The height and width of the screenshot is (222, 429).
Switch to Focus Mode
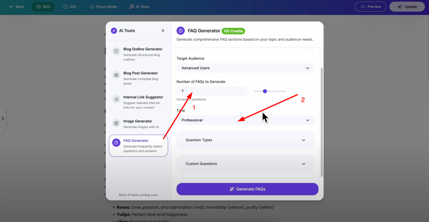tap(103, 7)
